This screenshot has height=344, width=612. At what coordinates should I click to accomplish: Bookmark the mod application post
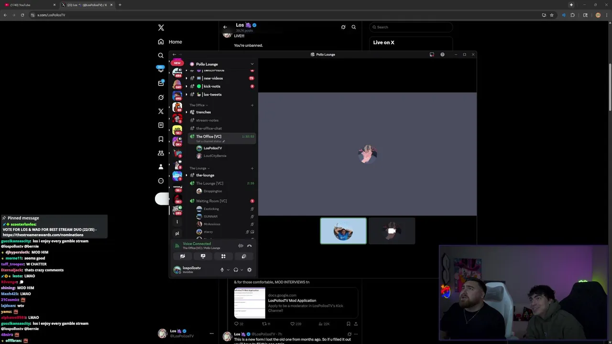348,324
